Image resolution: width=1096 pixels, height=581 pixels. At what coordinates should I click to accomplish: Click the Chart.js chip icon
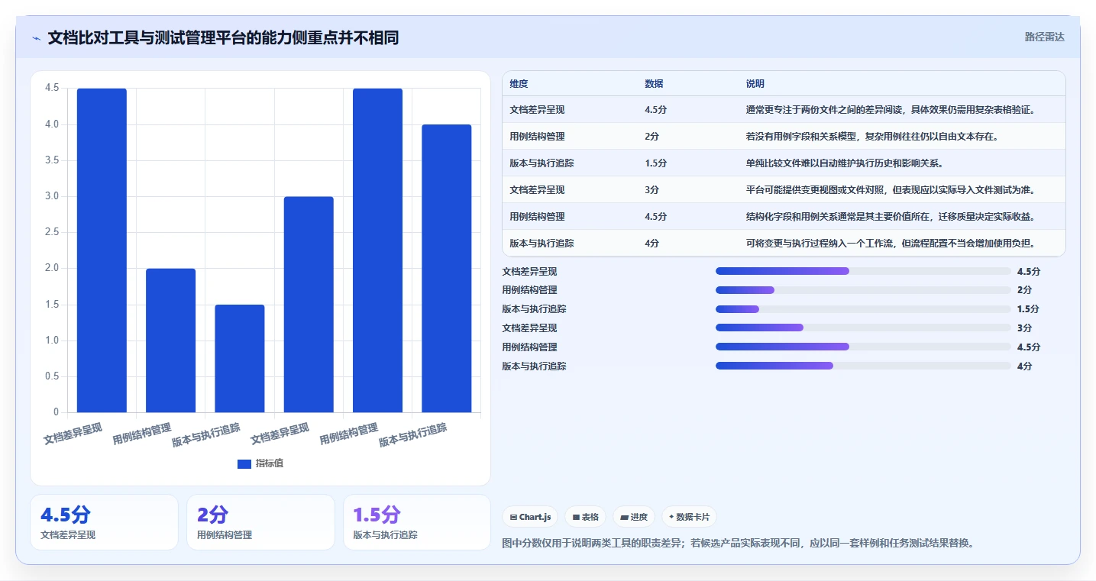(513, 517)
